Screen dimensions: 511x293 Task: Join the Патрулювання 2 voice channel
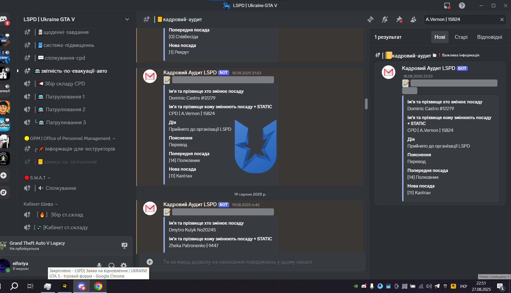(76, 109)
